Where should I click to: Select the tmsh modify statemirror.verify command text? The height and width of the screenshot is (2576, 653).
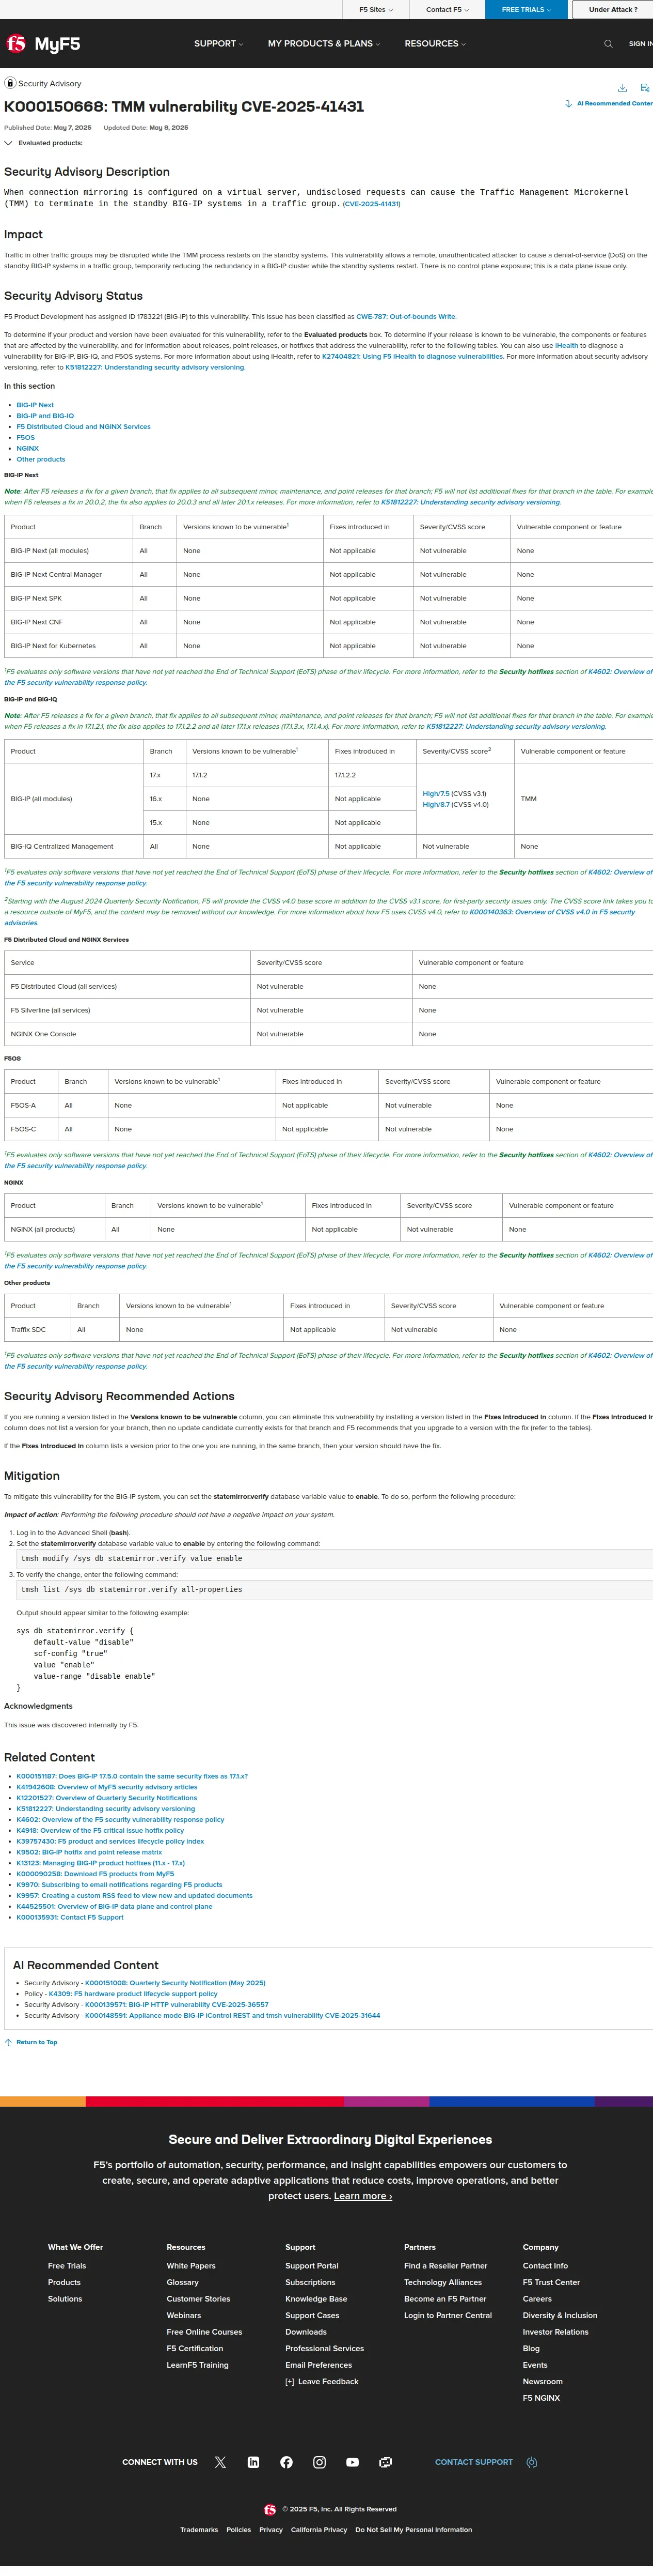click(x=132, y=1558)
